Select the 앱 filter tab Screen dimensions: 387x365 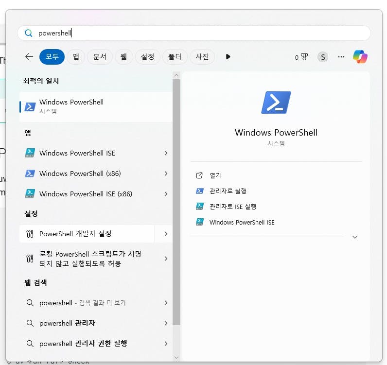(x=76, y=57)
